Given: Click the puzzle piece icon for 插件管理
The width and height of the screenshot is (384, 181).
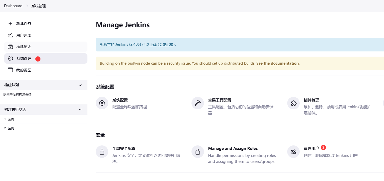Looking at the screenshot, I should [293, 103].
